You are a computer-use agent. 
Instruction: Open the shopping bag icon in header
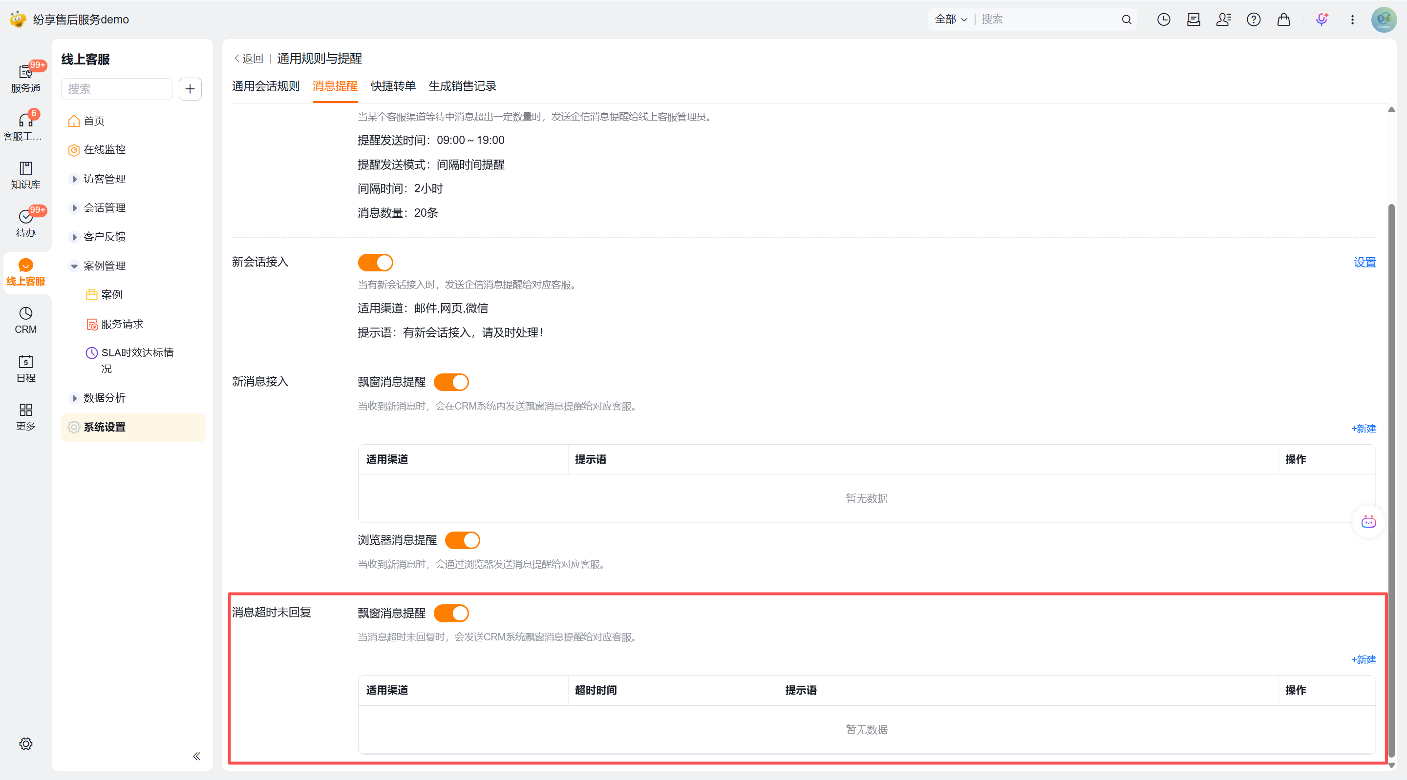coord(1283,20)
